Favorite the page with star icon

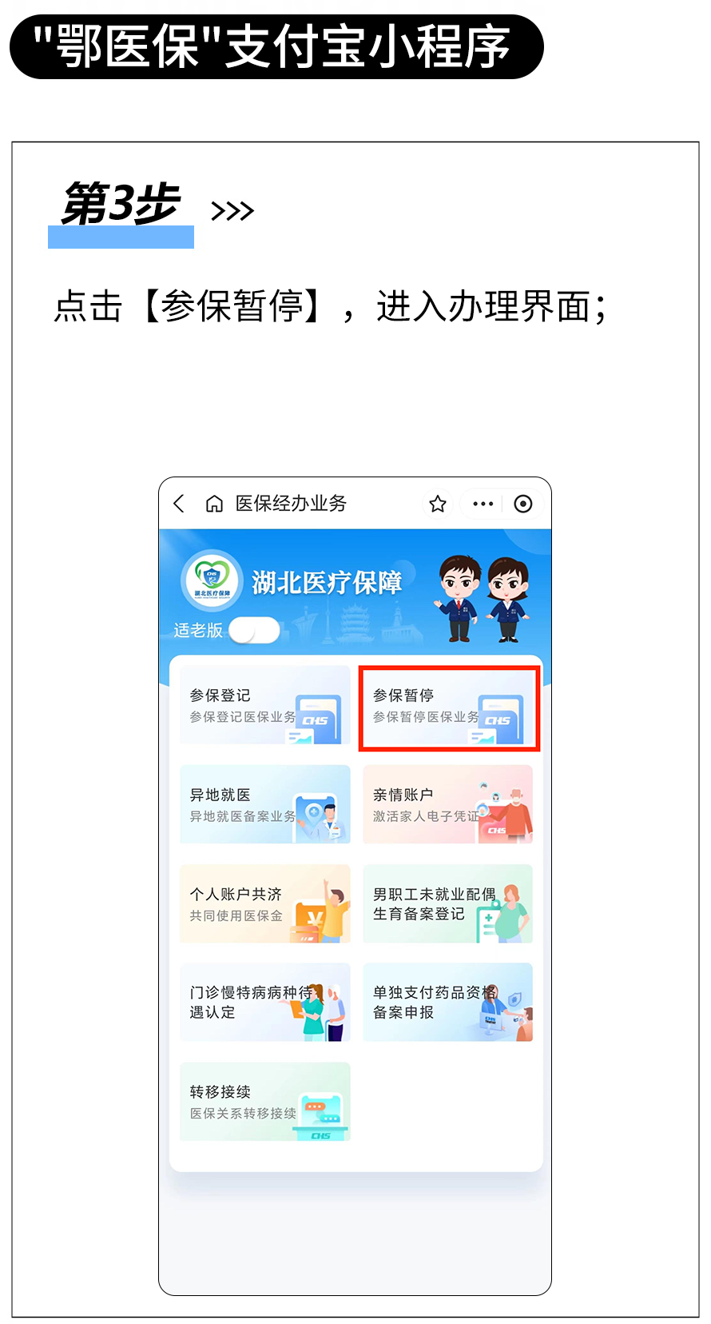pyautogui.click(x=438, y=504)
